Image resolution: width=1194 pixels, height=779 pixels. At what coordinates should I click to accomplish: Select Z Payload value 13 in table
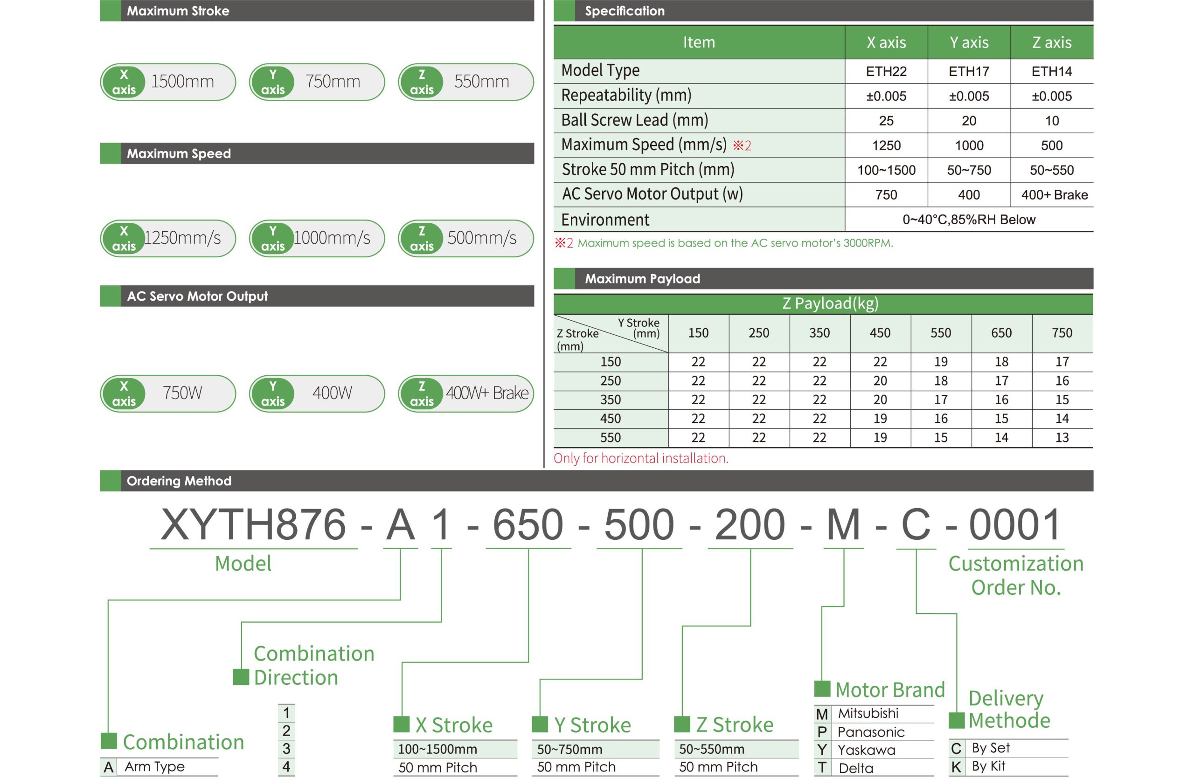(1062, 437)
